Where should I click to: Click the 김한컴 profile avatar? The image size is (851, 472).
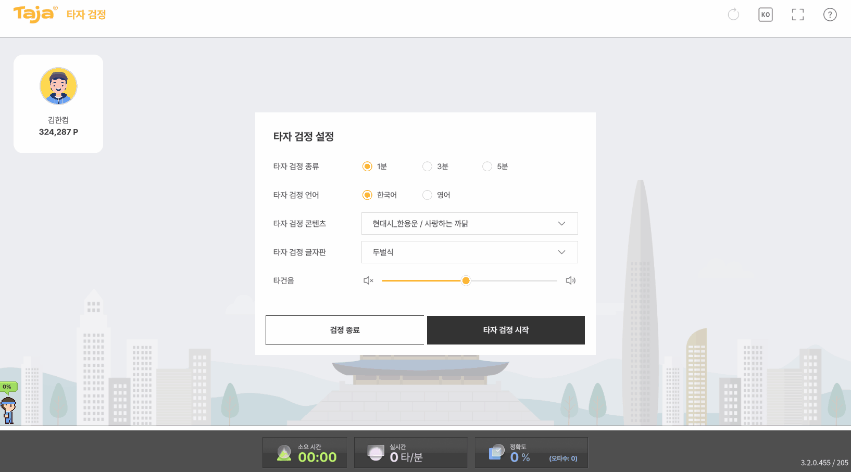58,86
